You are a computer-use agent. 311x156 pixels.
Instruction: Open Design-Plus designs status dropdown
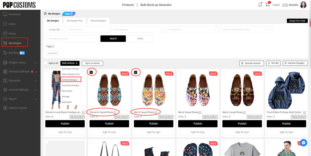pyautogui.click(x=246, y=29)
